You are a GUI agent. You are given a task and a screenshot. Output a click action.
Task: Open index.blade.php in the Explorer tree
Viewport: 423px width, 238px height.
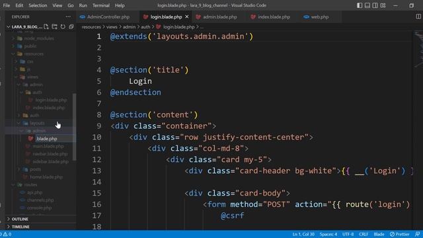tap(48, 108)
